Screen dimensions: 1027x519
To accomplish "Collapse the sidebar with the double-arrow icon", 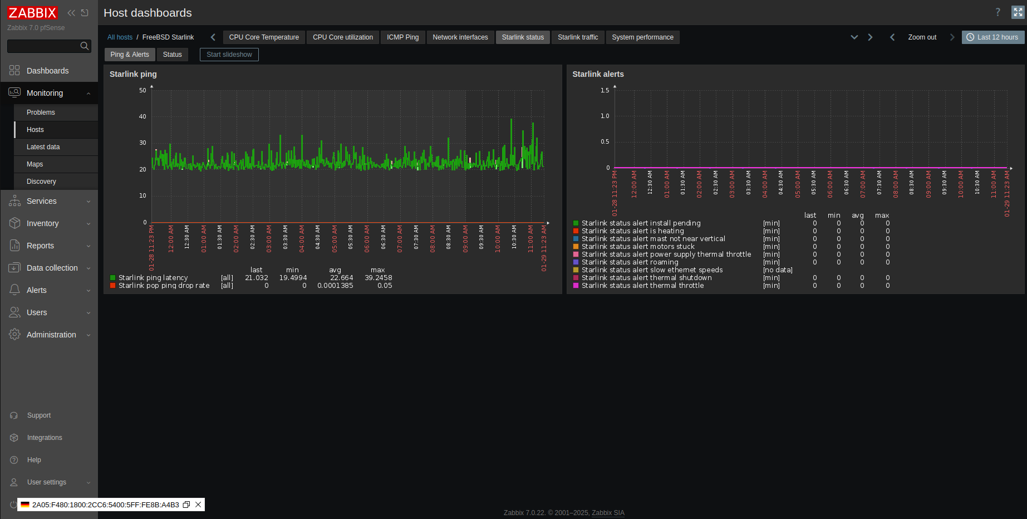I will coord(71,12).
